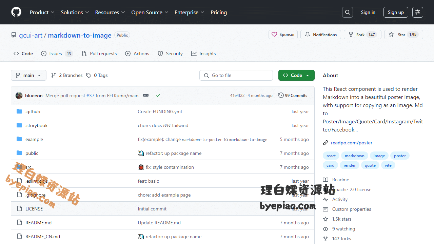This screenshot has width=434, height=244.
Task: Click the clock icon beside 99 Commits
Action: point(281,95)
